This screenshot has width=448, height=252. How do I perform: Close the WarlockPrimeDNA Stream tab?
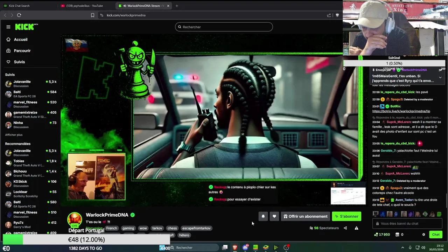[x=168, y=6]
